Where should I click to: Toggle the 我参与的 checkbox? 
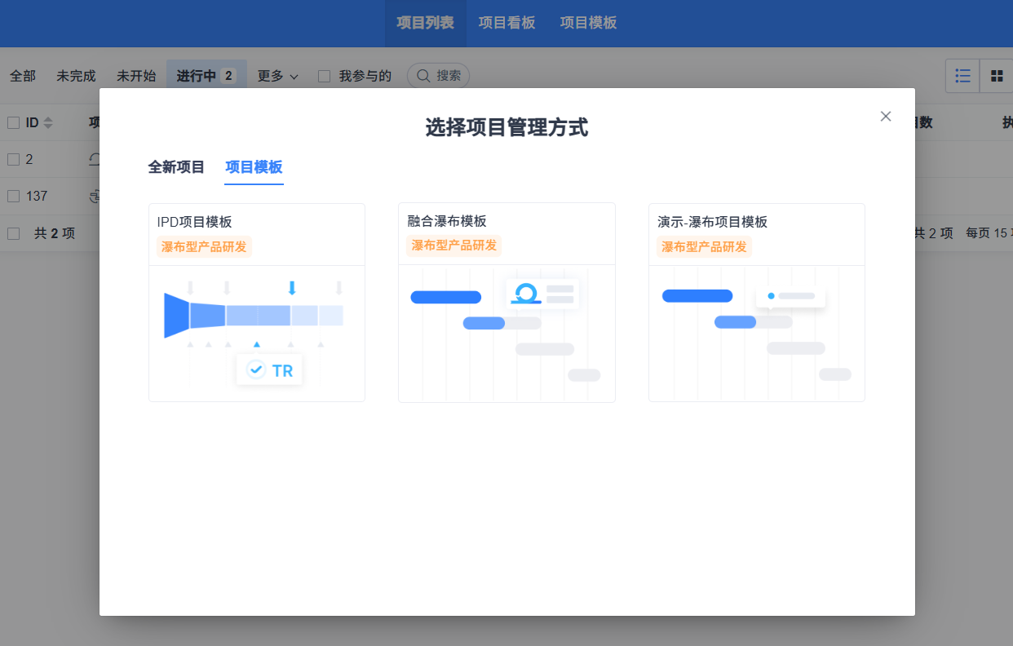[324, 76]
